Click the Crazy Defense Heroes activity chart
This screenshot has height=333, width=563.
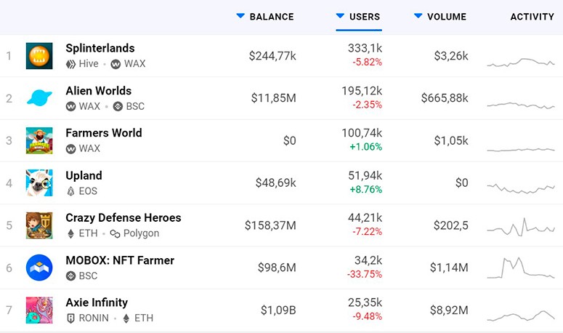[521, 225]
